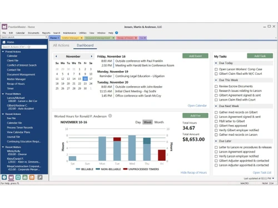Close the Recap of Hours tab
Viewport: 278px width, 208px height.
tap(136, 38)
